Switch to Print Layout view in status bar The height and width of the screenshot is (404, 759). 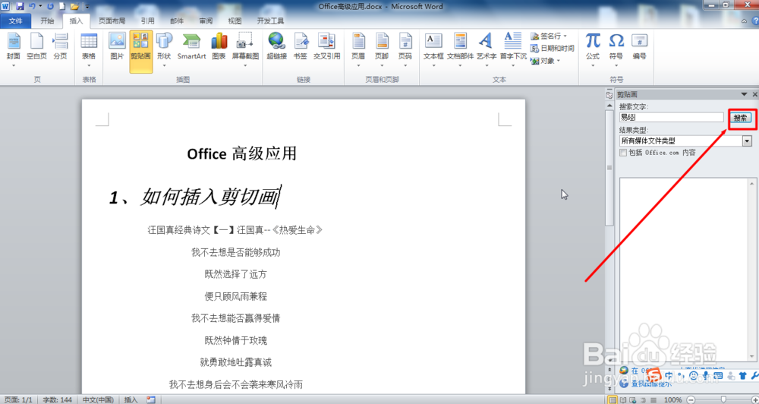[x=613, y=399]
